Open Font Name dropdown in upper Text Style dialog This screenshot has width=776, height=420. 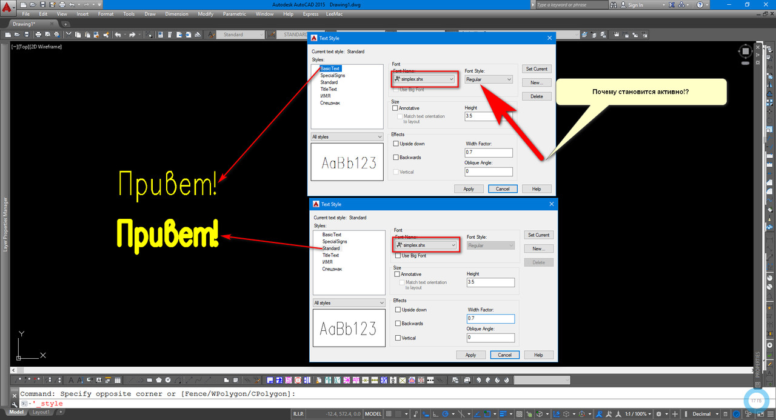tap(424, 79)
